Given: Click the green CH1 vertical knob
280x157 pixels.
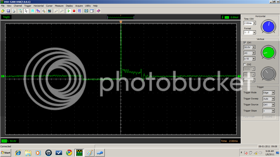Looking at the screenshot, I should pyautogui.click(x=269, y=52).
